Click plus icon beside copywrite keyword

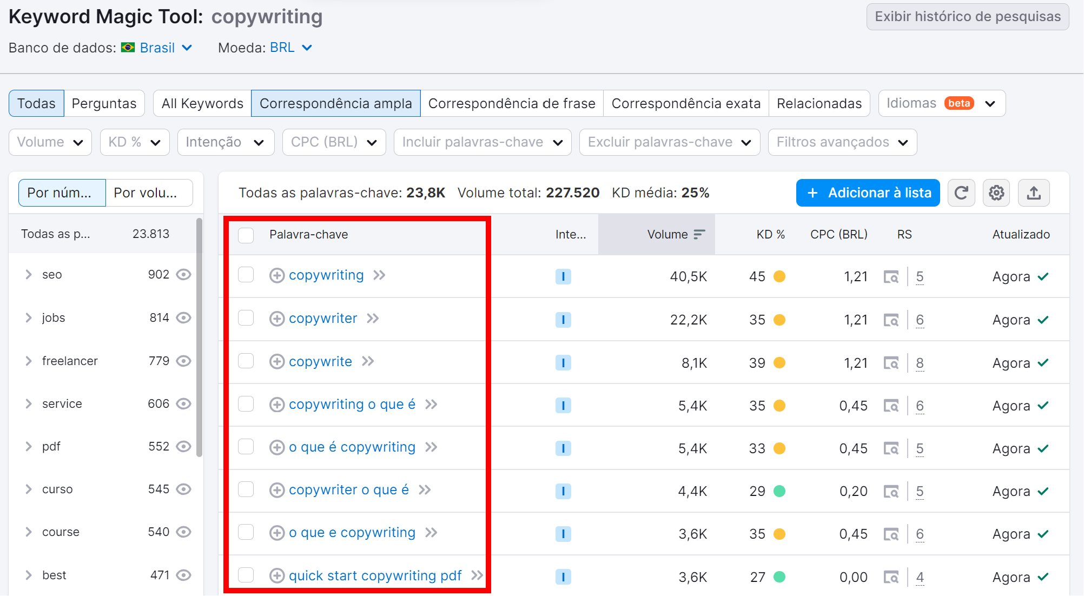tap(277, 362)
